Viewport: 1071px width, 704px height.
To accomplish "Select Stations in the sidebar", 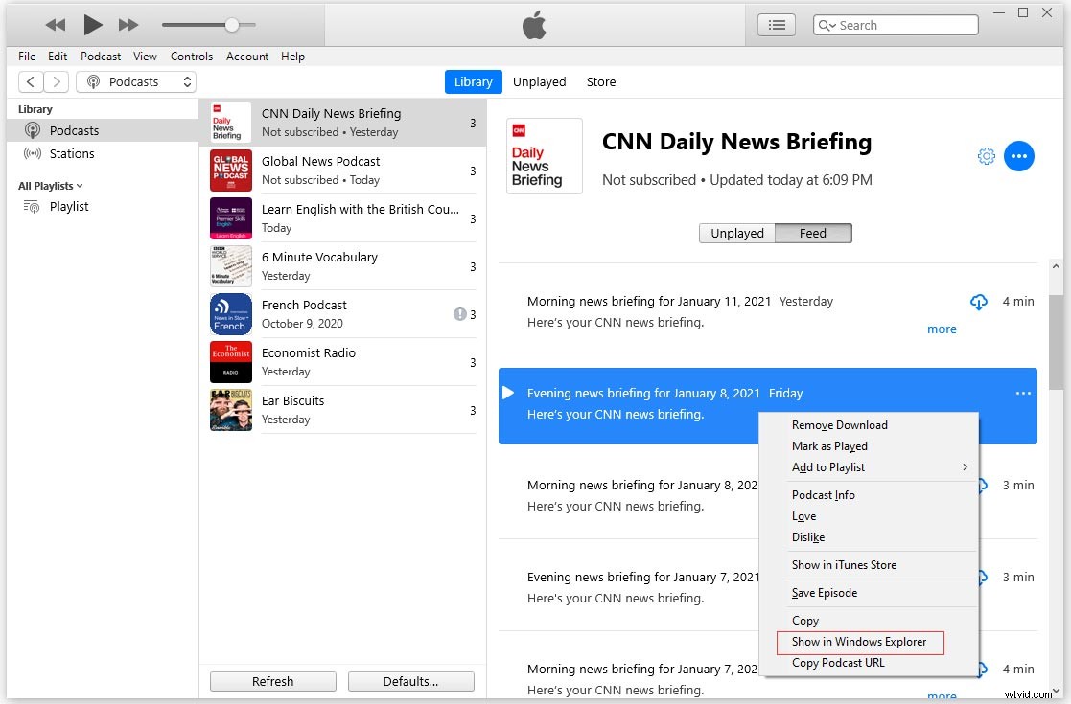I will [x=70, y=153].
